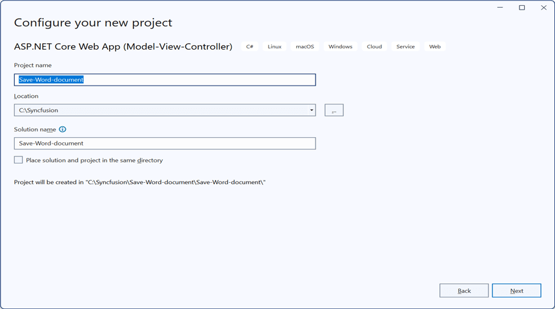
Task: Minimize the dialog window
Action: [499, 8]
